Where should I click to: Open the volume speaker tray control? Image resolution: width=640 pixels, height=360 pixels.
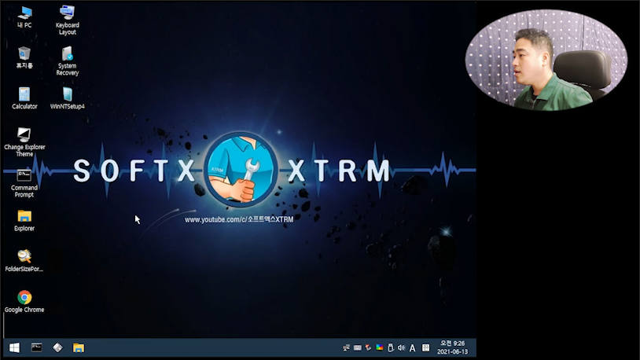pyautogui.click(x=401, y=347)
